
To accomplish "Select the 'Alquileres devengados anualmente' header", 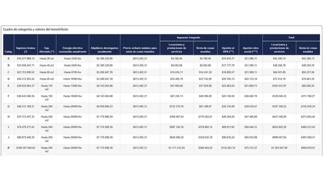I will click(104, 49).
